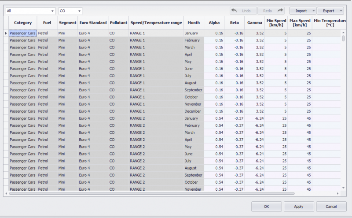This screenshot has width=352, height=218.
Task: Click Passenger Cars cell in RANGE 2 October row
Action: (x=23, y=182)
